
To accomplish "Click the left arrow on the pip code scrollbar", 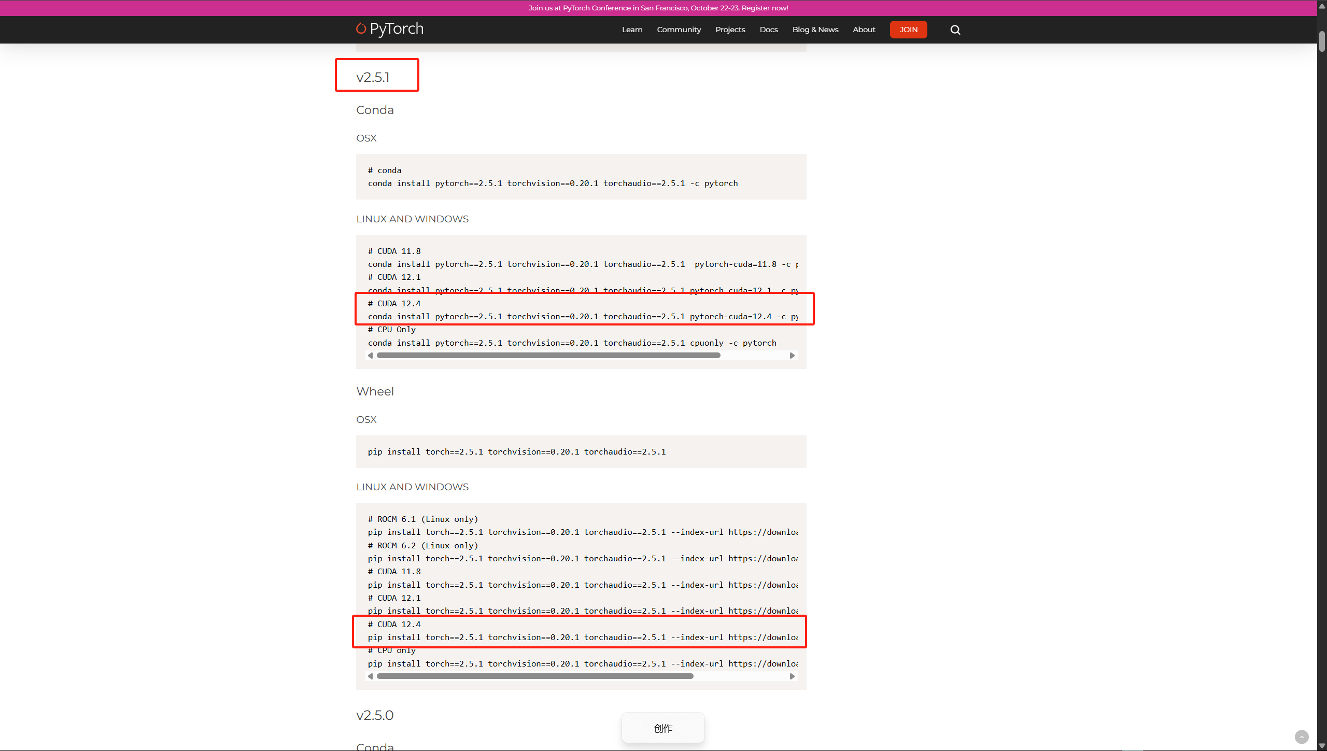I will (371, 676).
